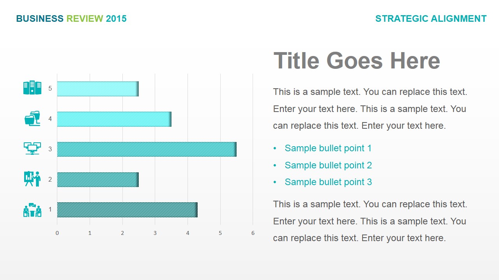This screenshot has height=280, width=499.
Task: Select Sample bullet point 3
Action: 328,182
